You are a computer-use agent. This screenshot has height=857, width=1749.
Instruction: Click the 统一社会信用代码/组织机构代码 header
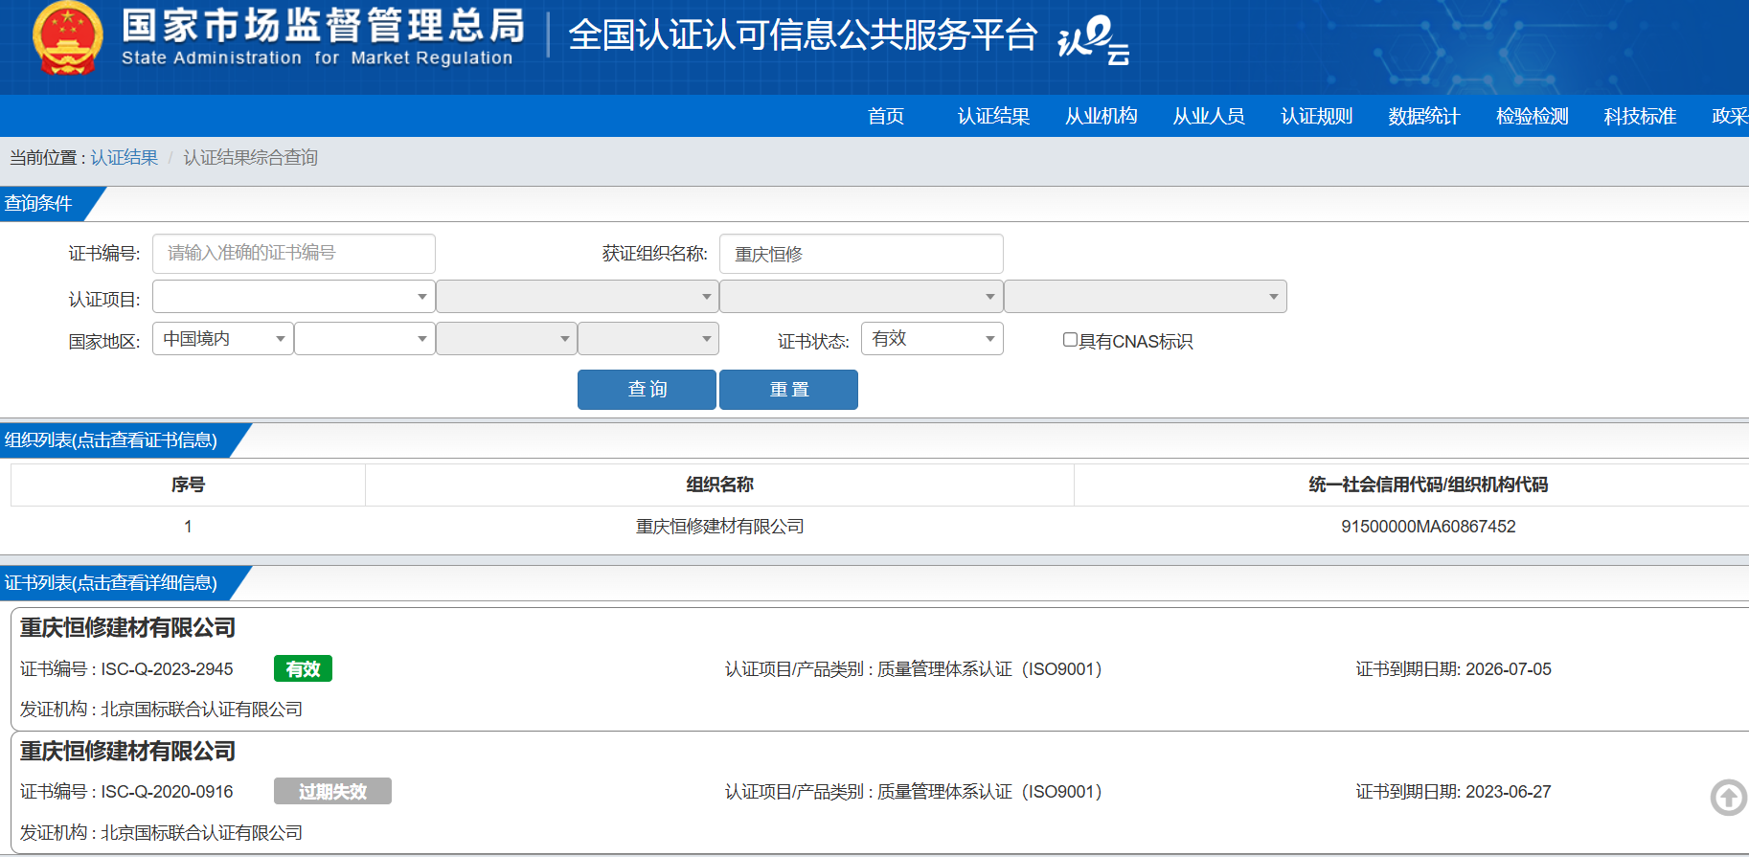click(1428, 485)
